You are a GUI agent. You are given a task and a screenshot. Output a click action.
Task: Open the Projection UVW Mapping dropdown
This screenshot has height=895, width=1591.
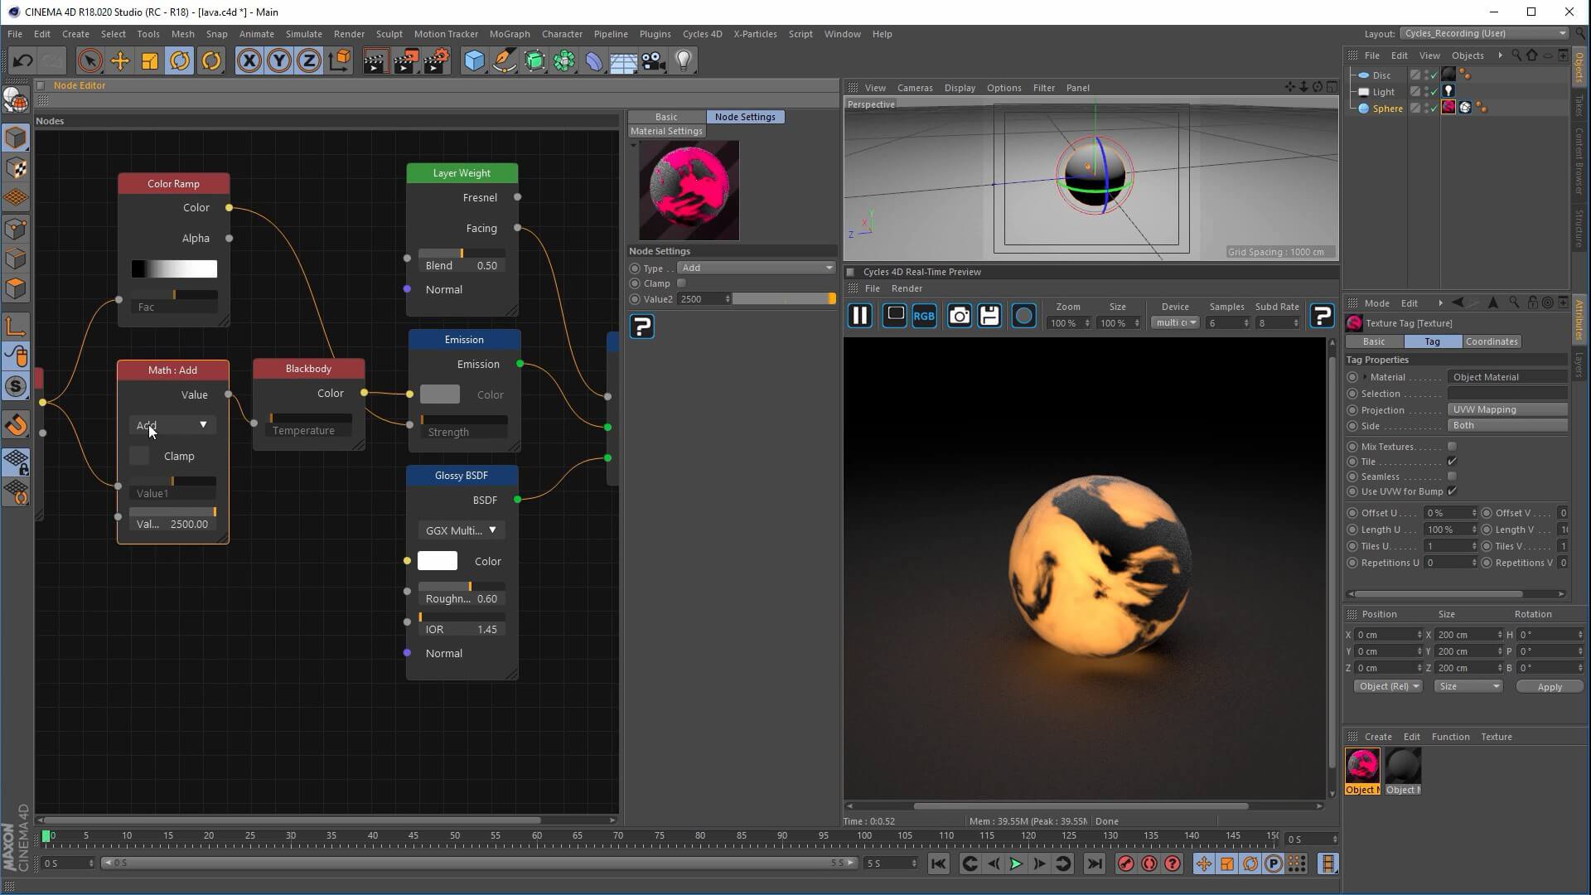pos(1506,409)
